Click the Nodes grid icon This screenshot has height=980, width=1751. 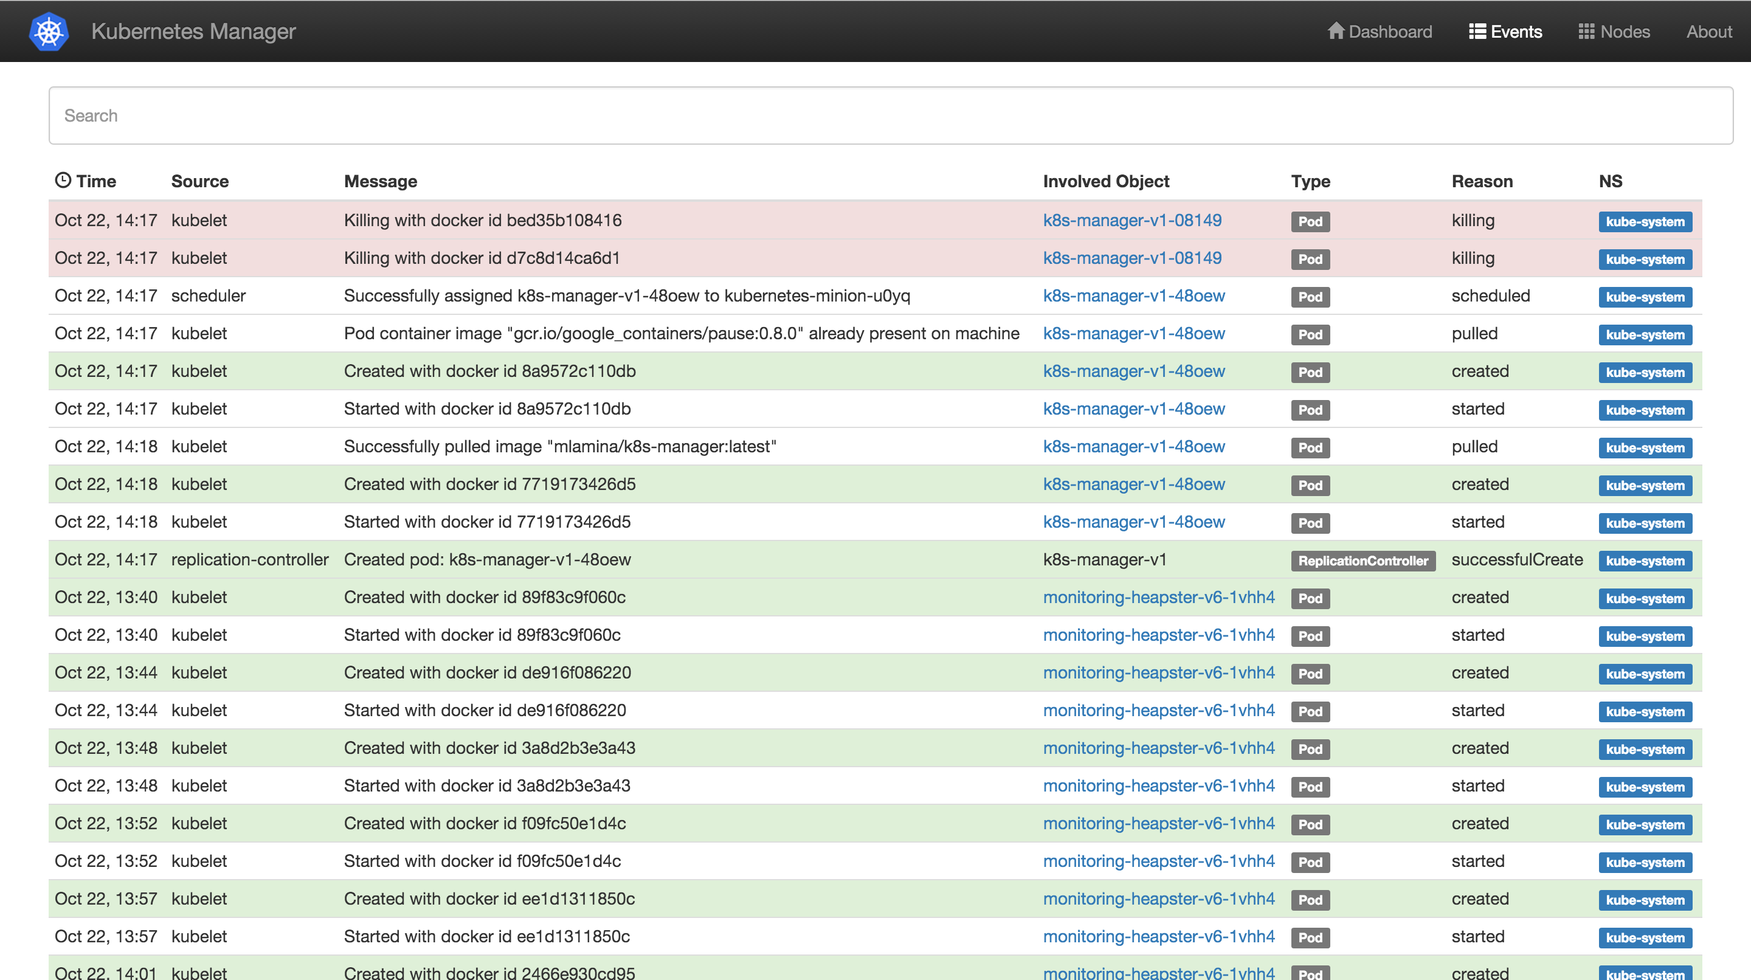point(1586,31)
